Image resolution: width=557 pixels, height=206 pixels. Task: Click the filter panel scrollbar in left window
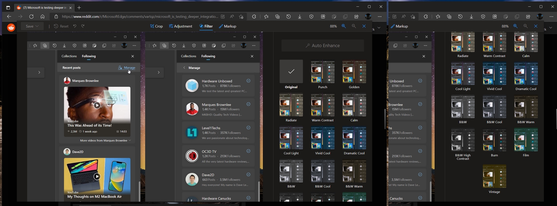click(x=385, y=119)
